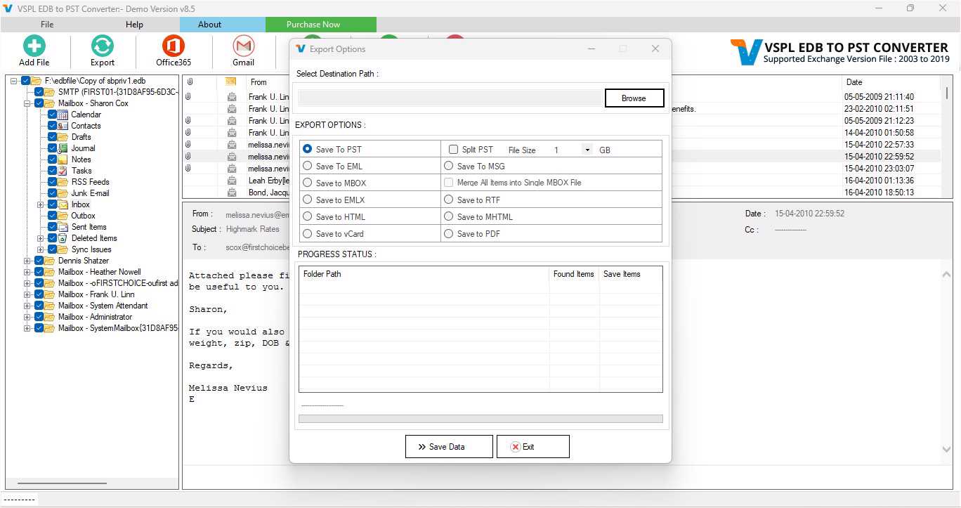
Task: Open the Office365 export icon
Action: 174,46
